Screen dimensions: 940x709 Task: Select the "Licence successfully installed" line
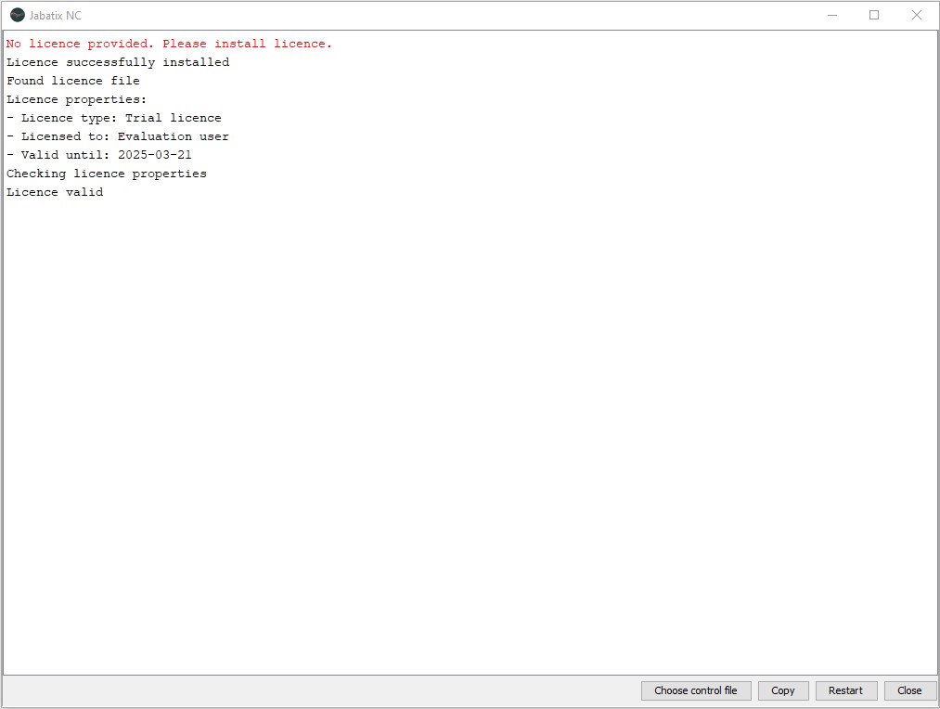tap(118, 62)
